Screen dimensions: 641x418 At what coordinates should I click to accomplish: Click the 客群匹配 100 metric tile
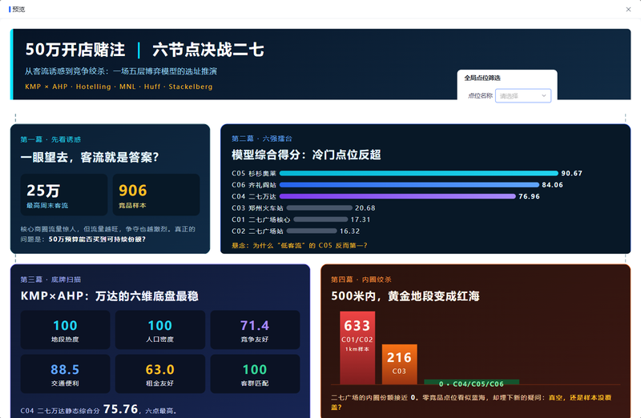(x=255, y=374)
